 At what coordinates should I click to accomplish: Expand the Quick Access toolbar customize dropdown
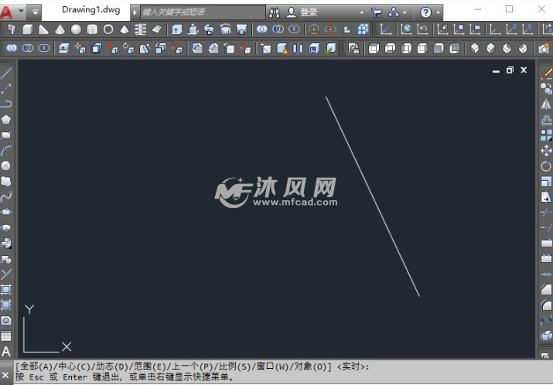(x=35, y=12)
